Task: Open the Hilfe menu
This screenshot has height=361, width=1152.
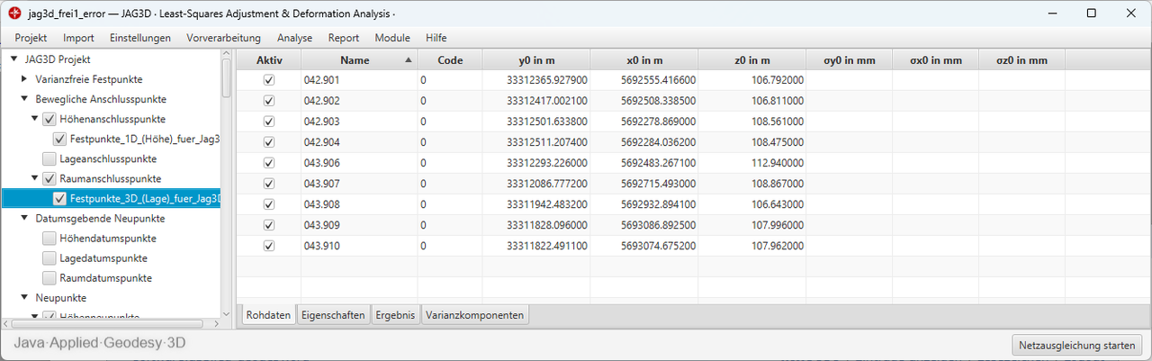Action: tap(436, 38)
